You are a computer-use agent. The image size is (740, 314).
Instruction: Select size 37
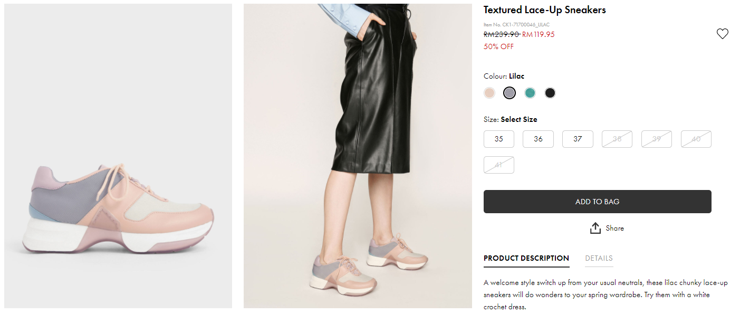[578, 139]
